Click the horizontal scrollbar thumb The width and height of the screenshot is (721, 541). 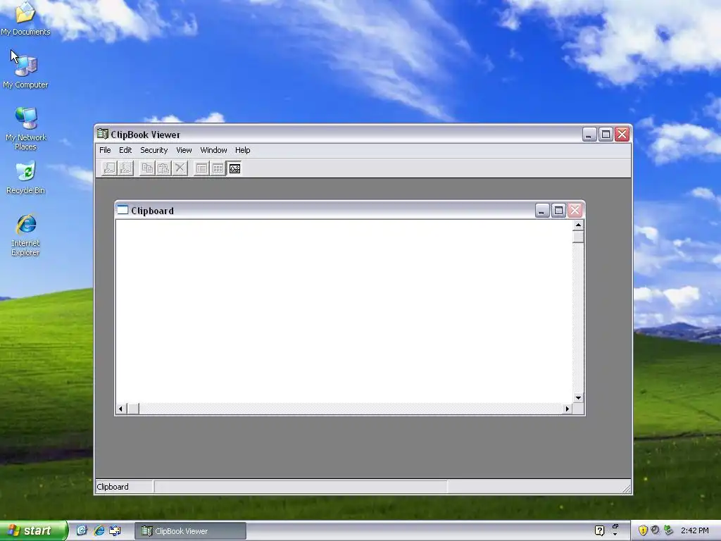[133, 409]
